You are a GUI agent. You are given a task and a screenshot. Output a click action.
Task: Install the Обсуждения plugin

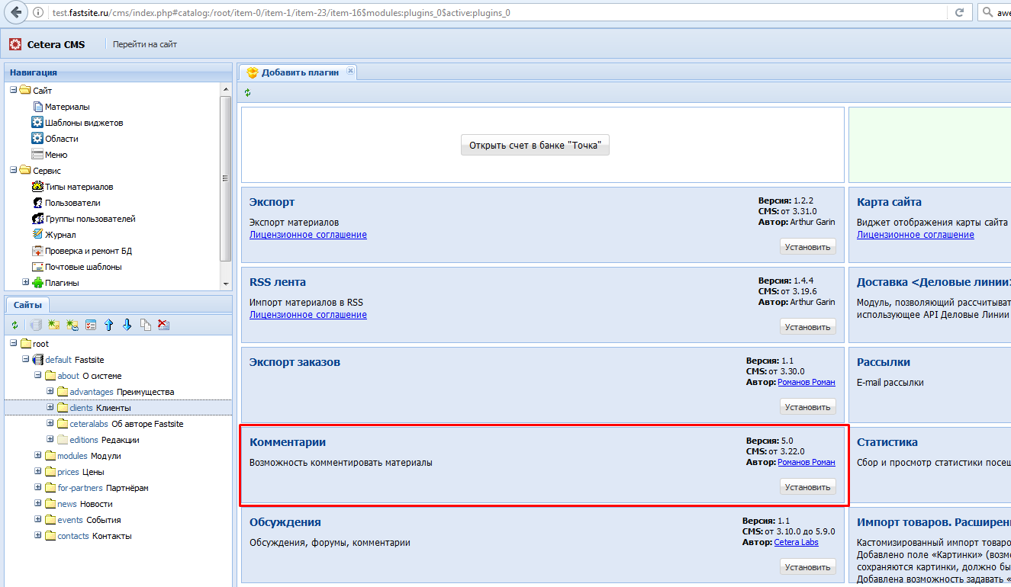(807, 567)
